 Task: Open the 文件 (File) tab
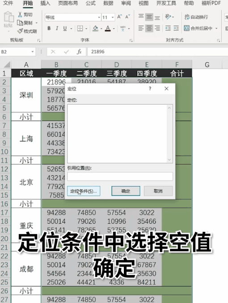tap(8, 3)
